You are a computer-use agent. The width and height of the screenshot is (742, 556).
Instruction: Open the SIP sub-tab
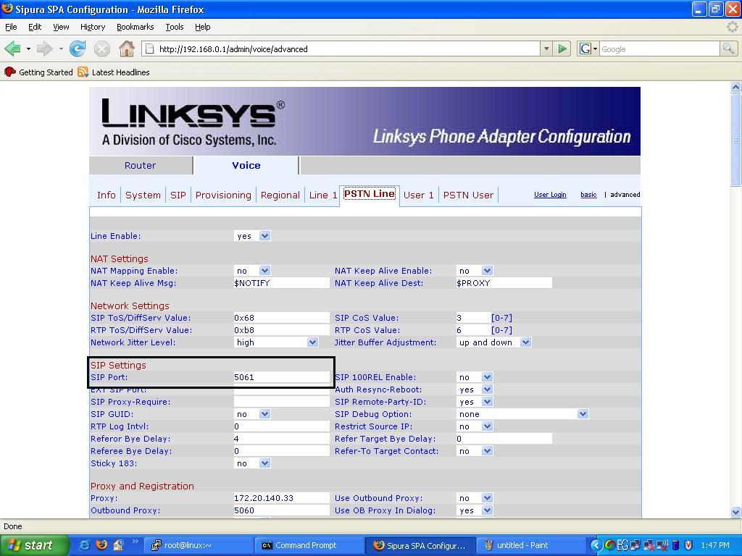click(x=178, y=195)
